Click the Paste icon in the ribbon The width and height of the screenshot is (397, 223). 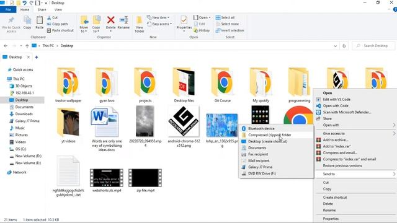point(39,22)
